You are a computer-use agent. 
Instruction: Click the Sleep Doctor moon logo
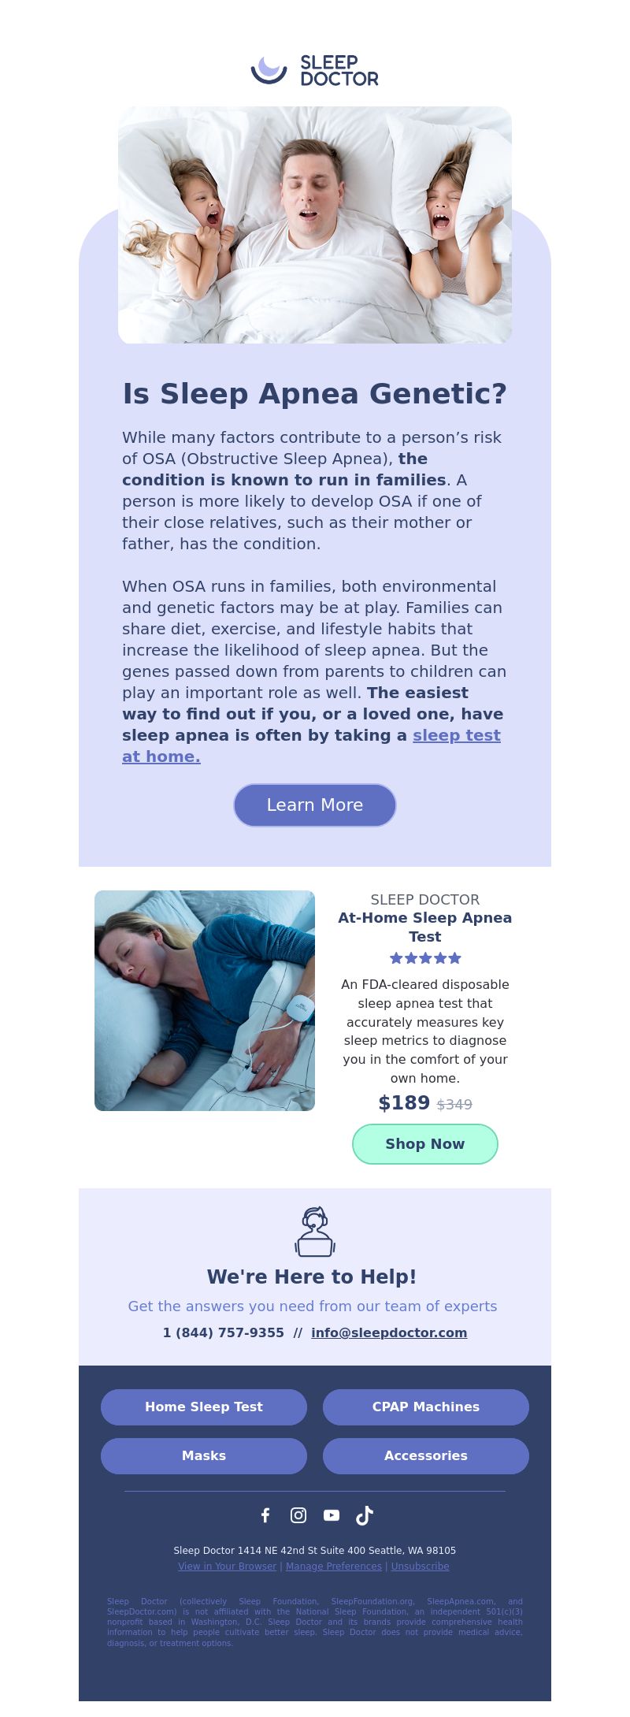[269, 70]
